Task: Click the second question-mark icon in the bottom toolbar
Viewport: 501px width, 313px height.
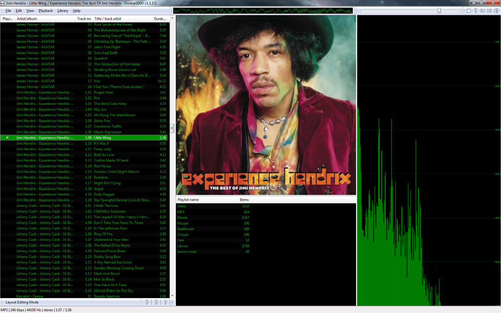Action: [x=156, y=302]
